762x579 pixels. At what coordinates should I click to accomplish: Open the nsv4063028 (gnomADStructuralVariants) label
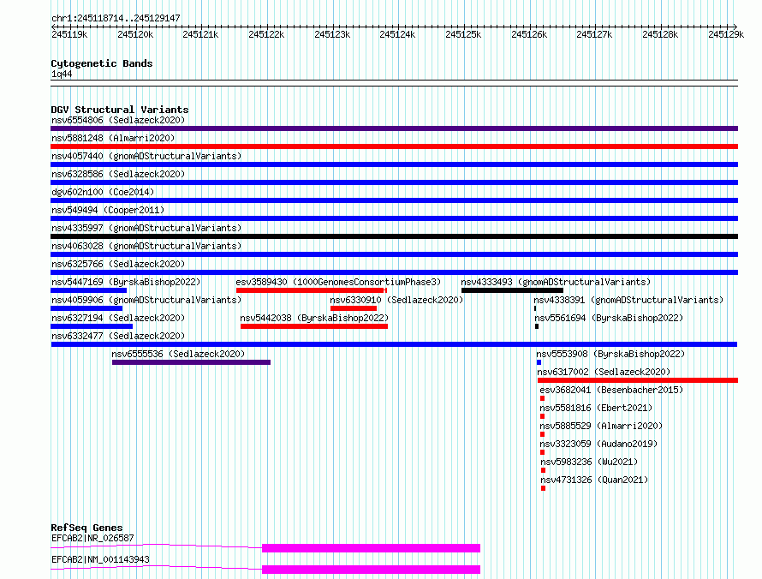coord(146,246)
